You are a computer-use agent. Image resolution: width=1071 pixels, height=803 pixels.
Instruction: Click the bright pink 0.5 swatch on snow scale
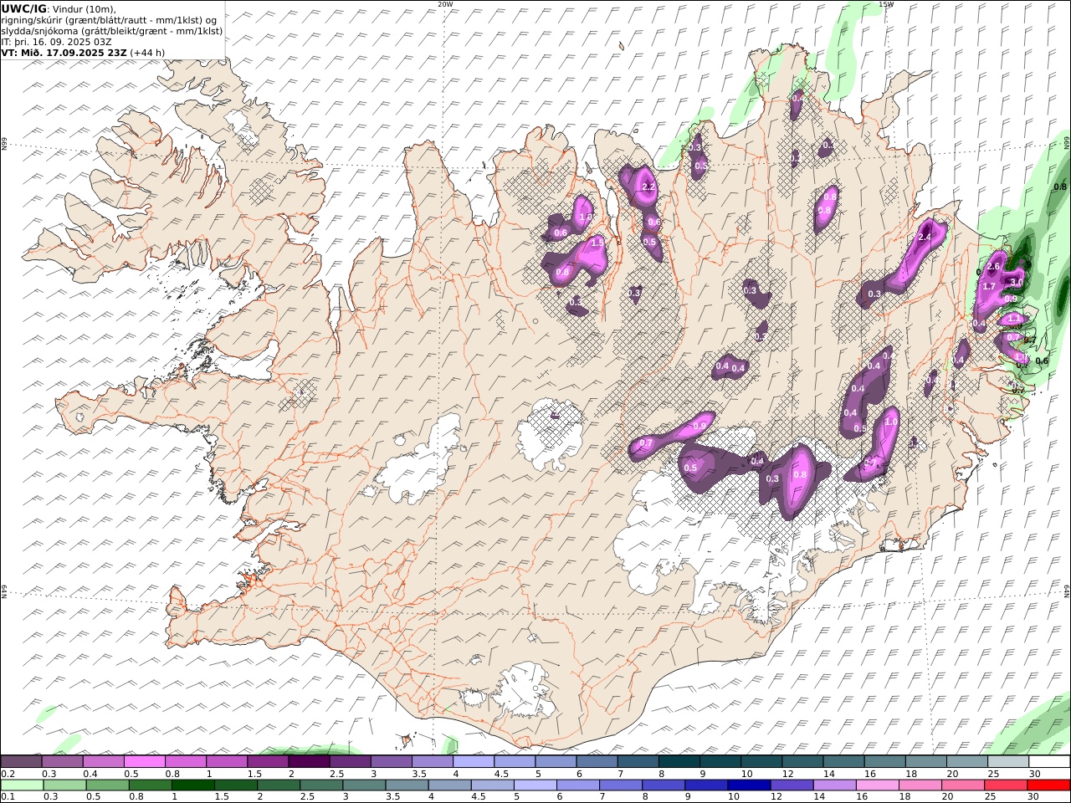tap(144, 762)
